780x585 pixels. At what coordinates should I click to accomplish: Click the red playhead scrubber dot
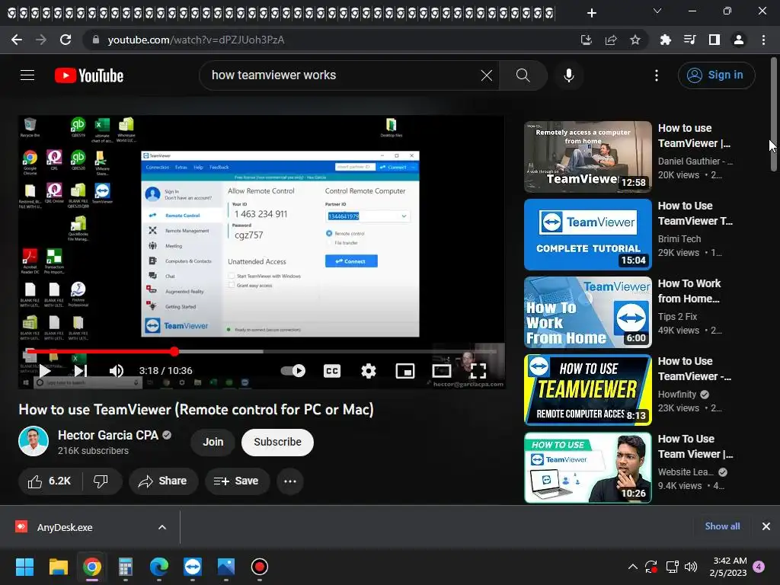coord(174,351)
